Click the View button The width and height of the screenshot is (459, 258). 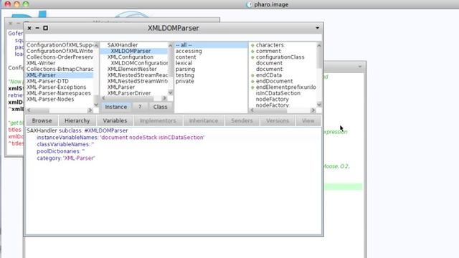pos(308,120)
